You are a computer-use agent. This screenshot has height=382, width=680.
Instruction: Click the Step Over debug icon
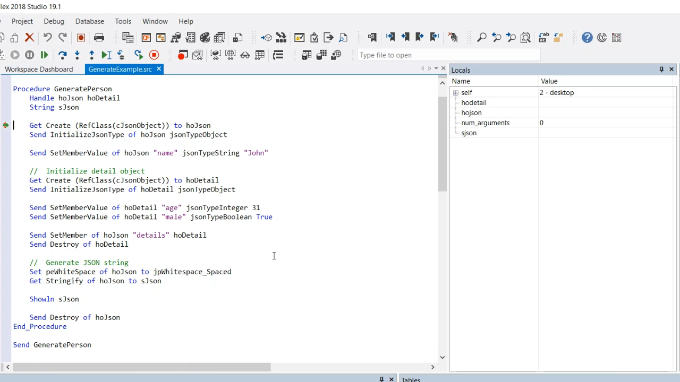point(62,55)
